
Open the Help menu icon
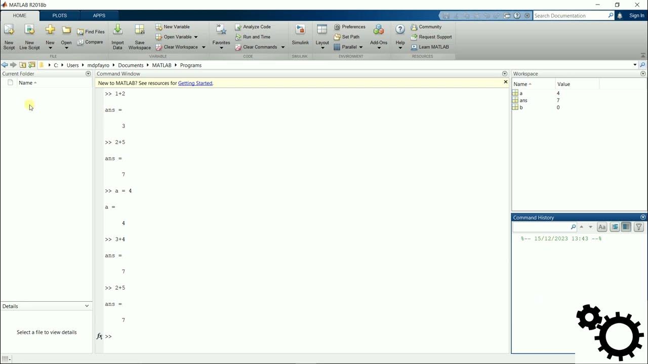pos(400,30)
